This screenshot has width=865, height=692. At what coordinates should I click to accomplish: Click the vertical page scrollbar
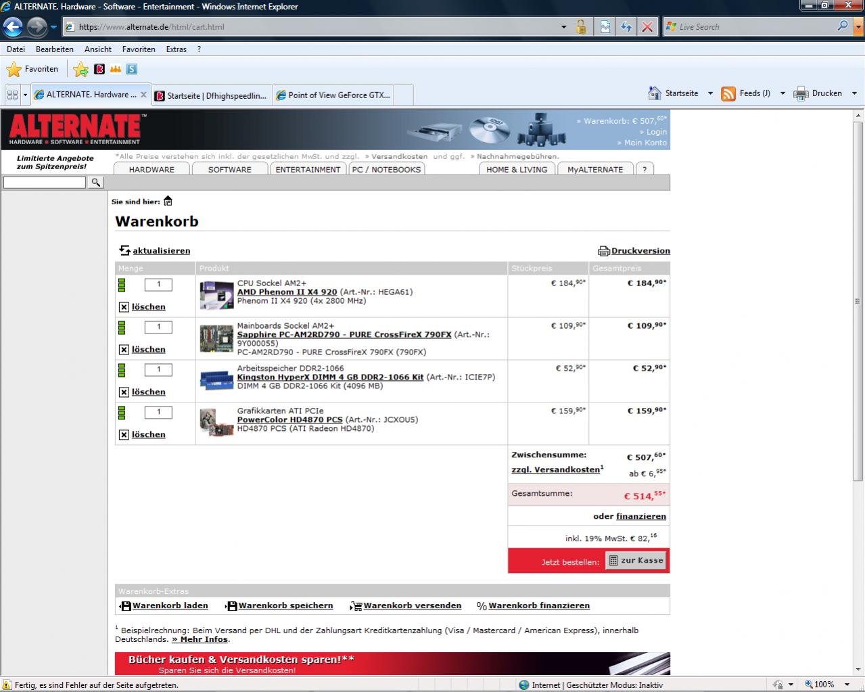point(858,302)
